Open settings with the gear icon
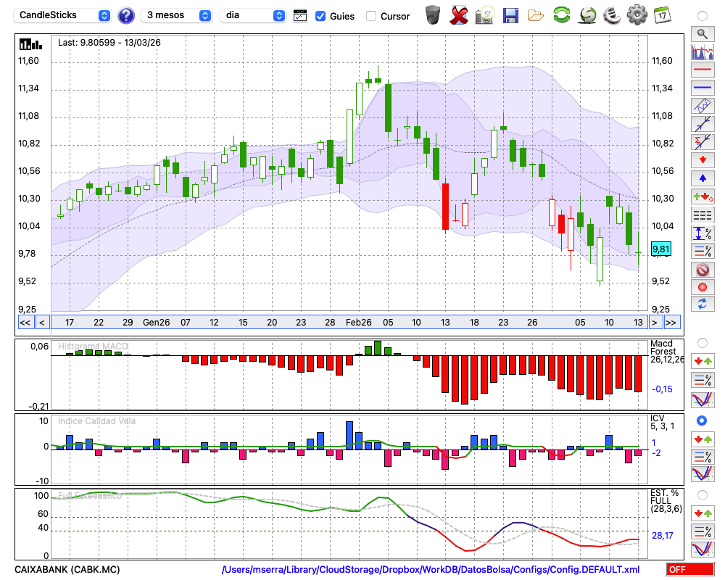The height and width of the screenshot is (580, 725). pos(637,14)
